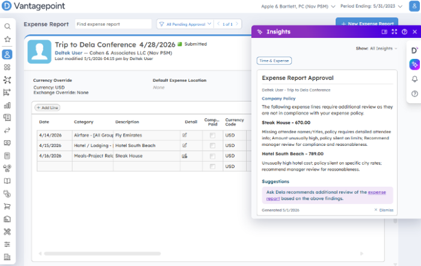Image resolution: width=421 pixels, height=266 pixels.
Task: Select USD currency cell in Fly Emirates row
Action: pyautogui.click(x=235, y=136)
